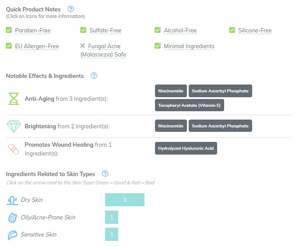The width and height of the screenshot is (299, 247).
Task: Expand the Sensitive Skin bar showing 1
Action: (x=112, y=234)
